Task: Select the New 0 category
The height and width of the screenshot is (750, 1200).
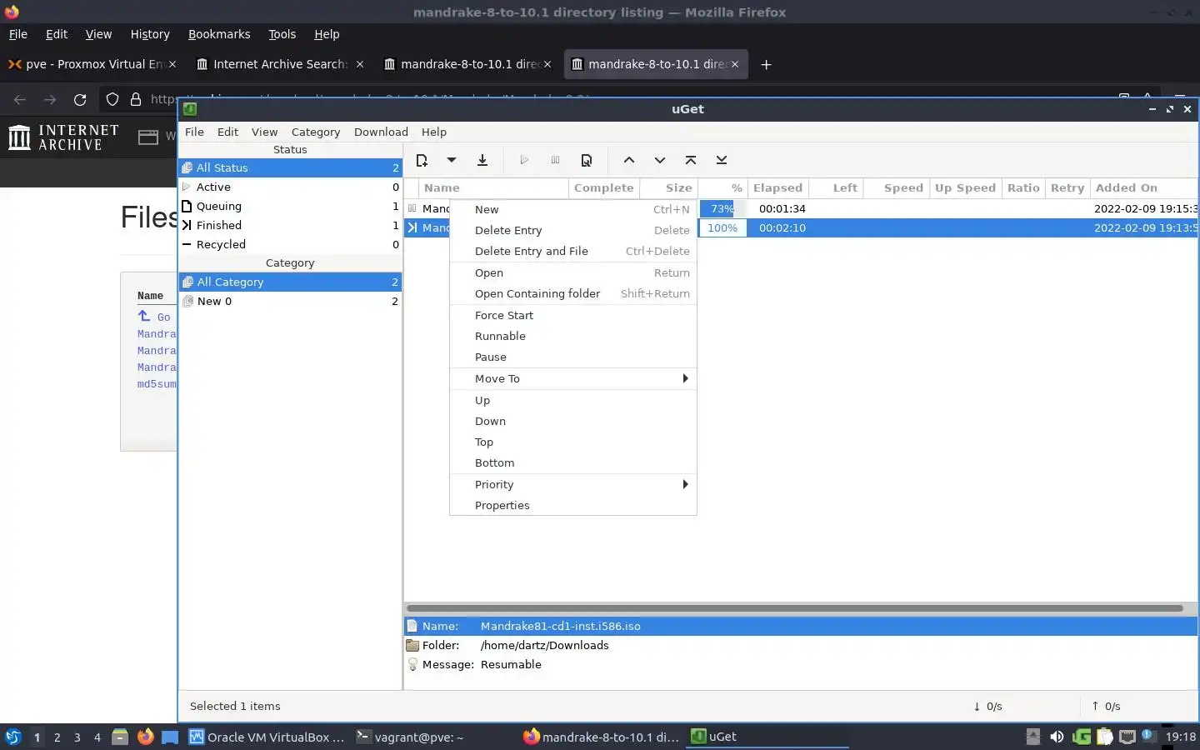Action: click(x=290, y=301)
